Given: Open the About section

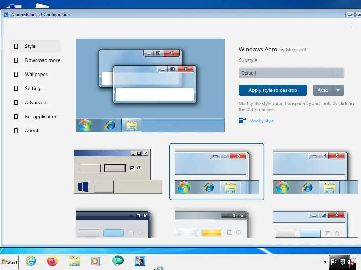Looking at the screenshot, I should (35, 130).
